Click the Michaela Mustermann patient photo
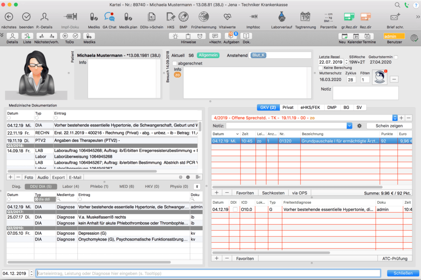Viewport: 421px width, 280px height. click(36, 75)
